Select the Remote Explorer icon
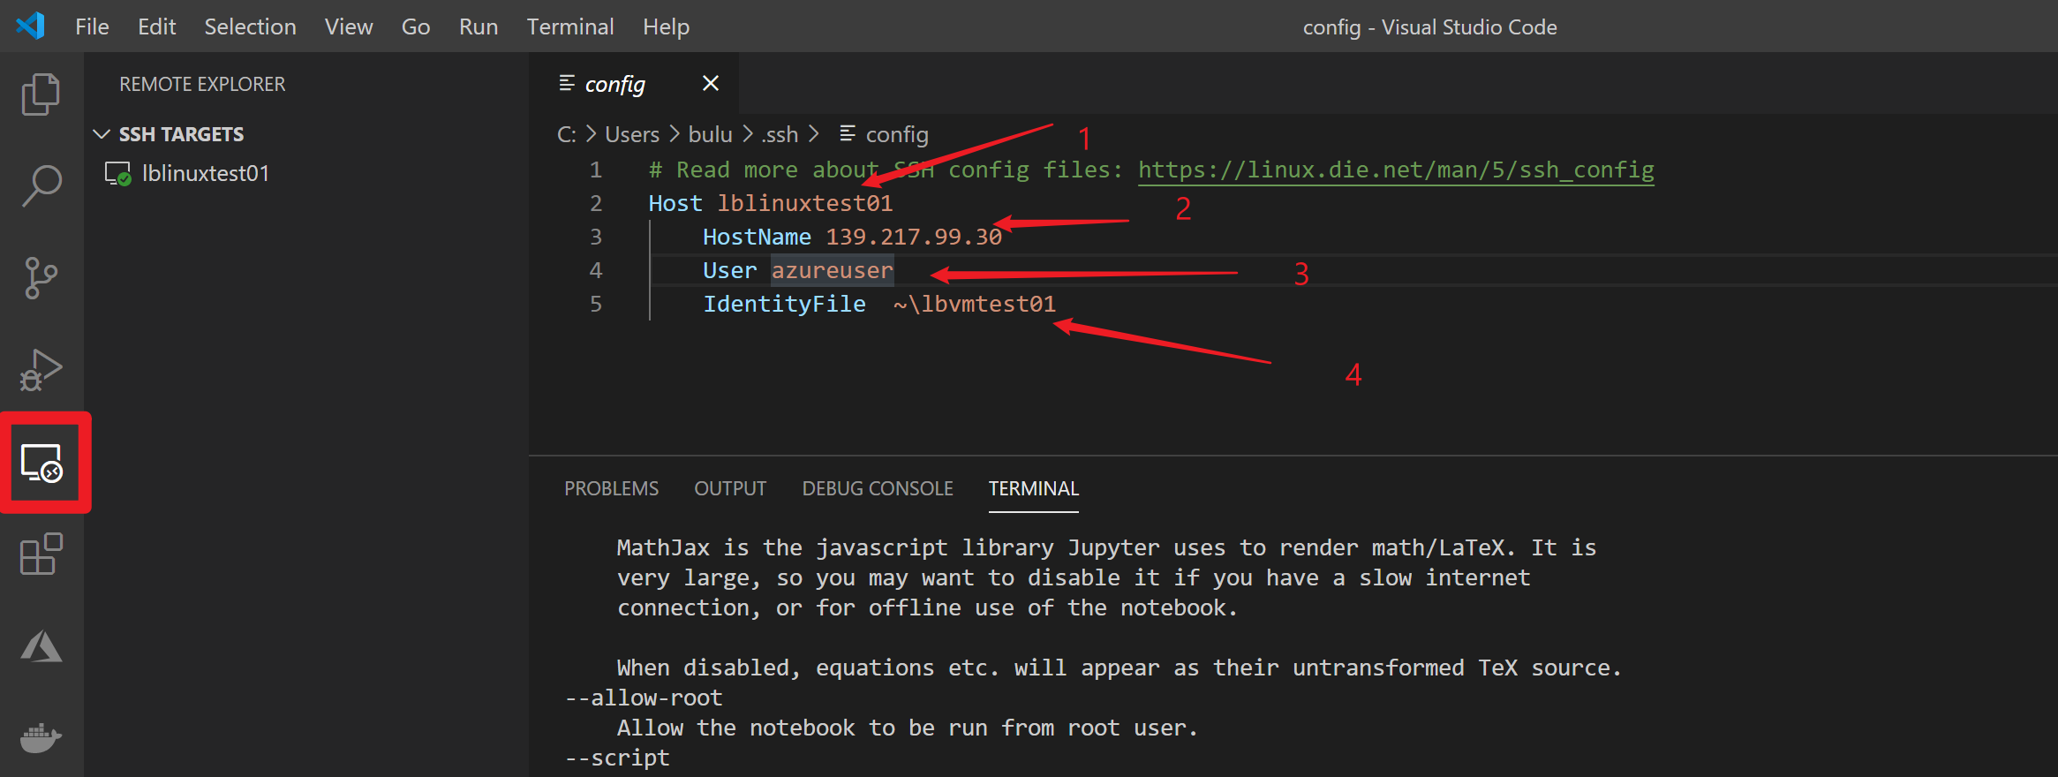This screenshot has height=777, width=2058. tap(42, 463)
